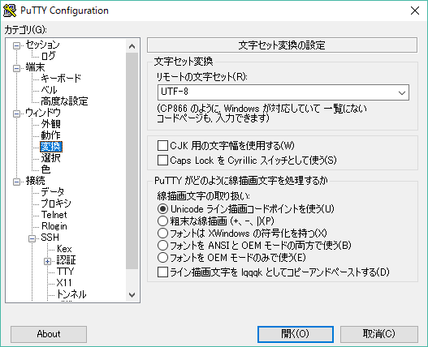
Task: Select TTY in the category tree
Action: click(x=65, y=272)
